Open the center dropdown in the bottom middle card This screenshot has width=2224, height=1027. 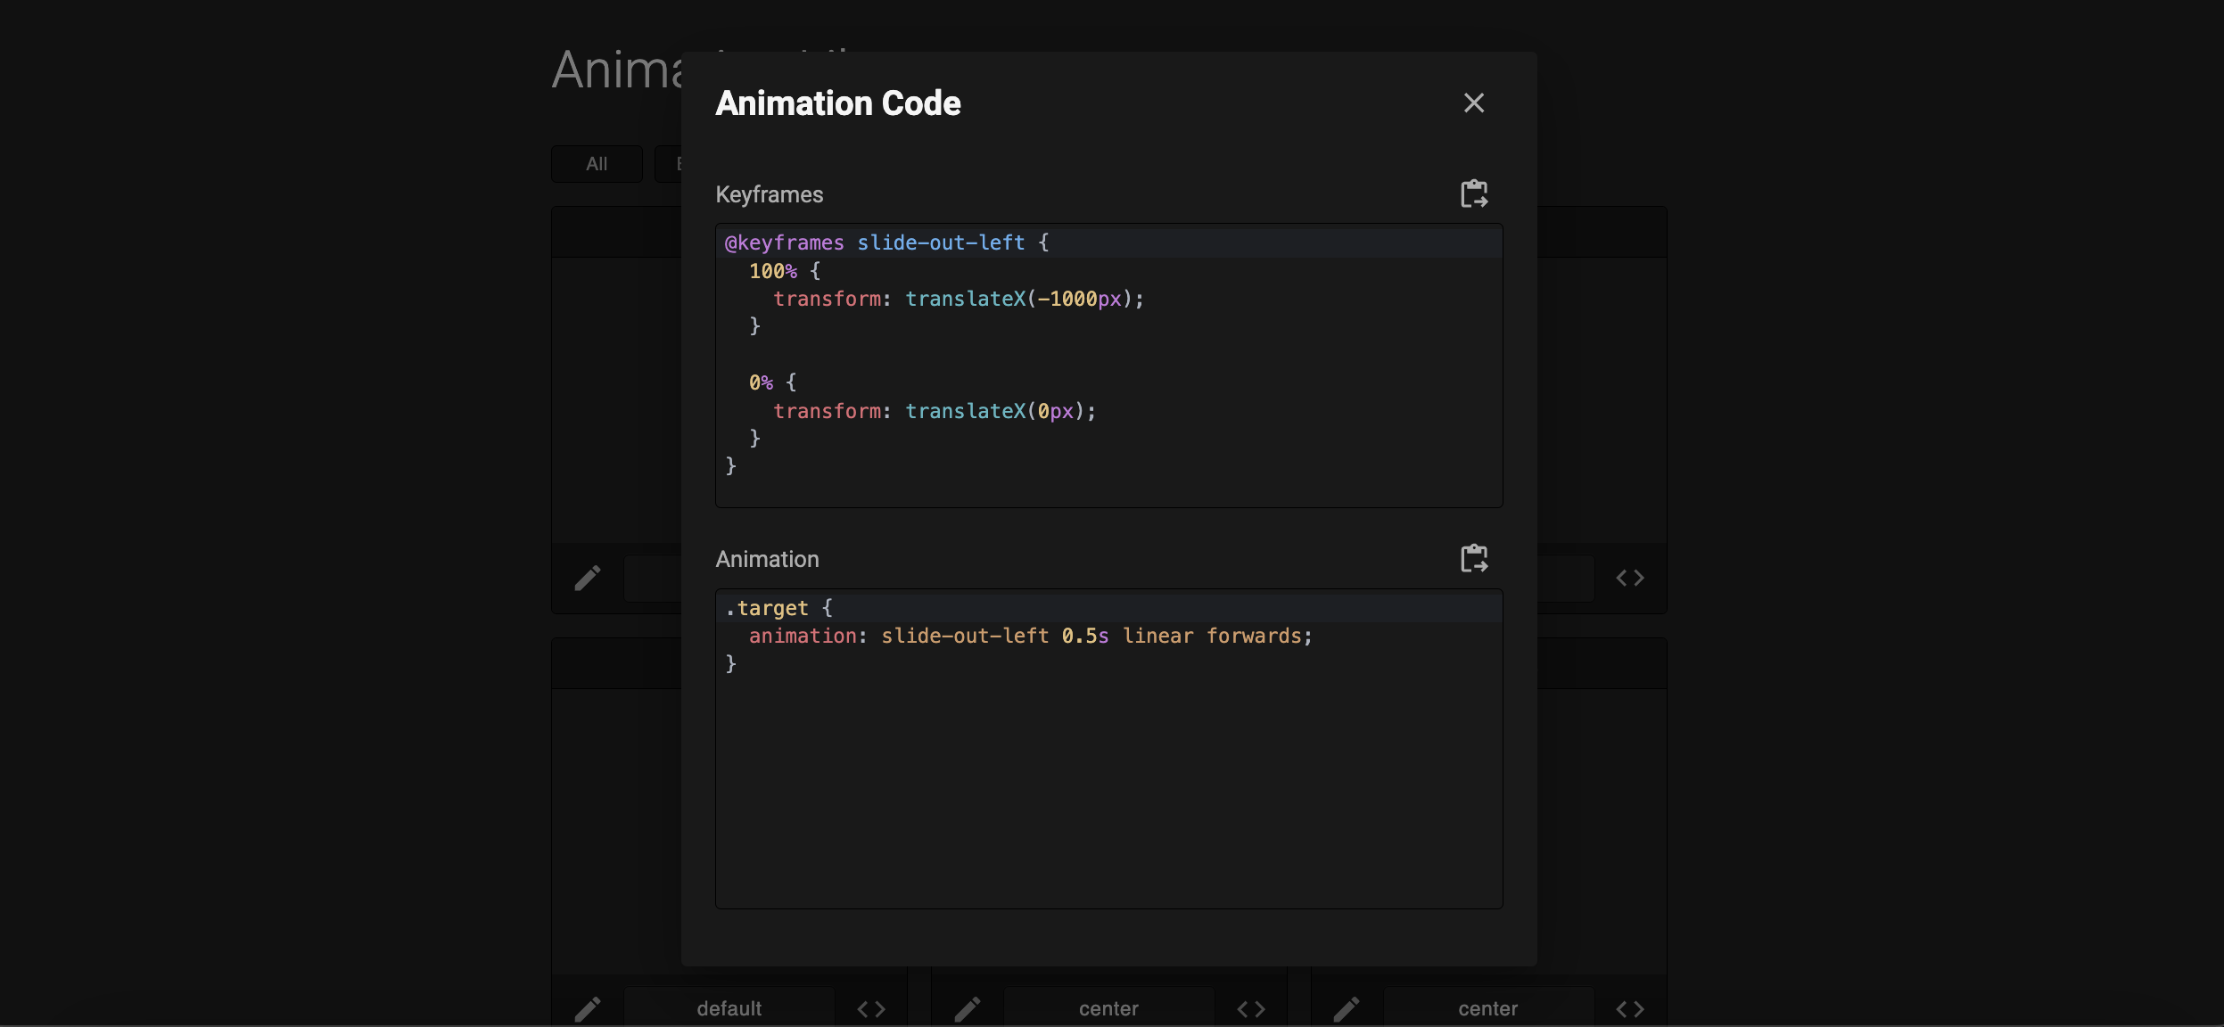click(1108, 1008)
